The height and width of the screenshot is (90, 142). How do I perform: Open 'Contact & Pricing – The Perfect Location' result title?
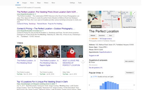tap(46, 28)
